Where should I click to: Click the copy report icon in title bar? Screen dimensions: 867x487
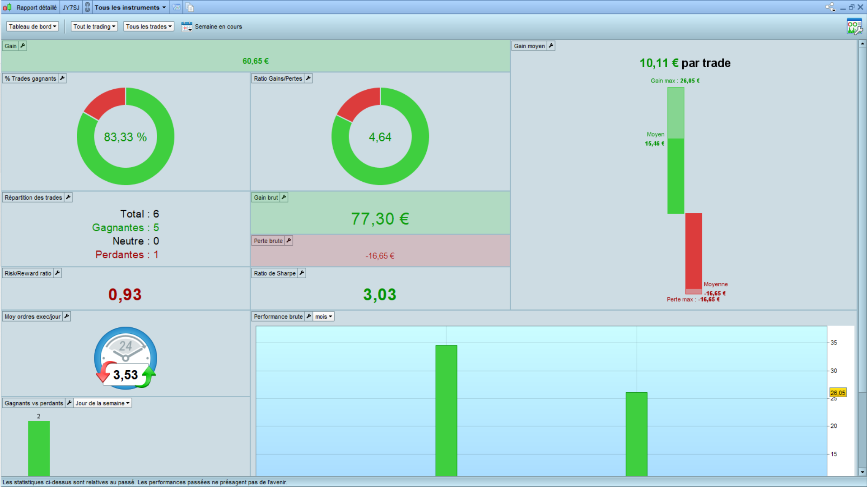[x=190, y=7]
